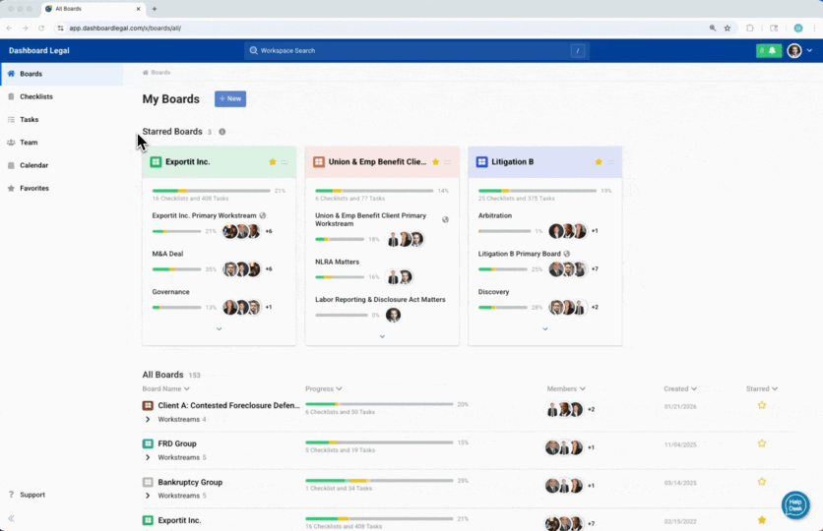This screenshot has height=531, width=823.
Task: Open the M&A Deal workstream
Action: pos(167,254)
